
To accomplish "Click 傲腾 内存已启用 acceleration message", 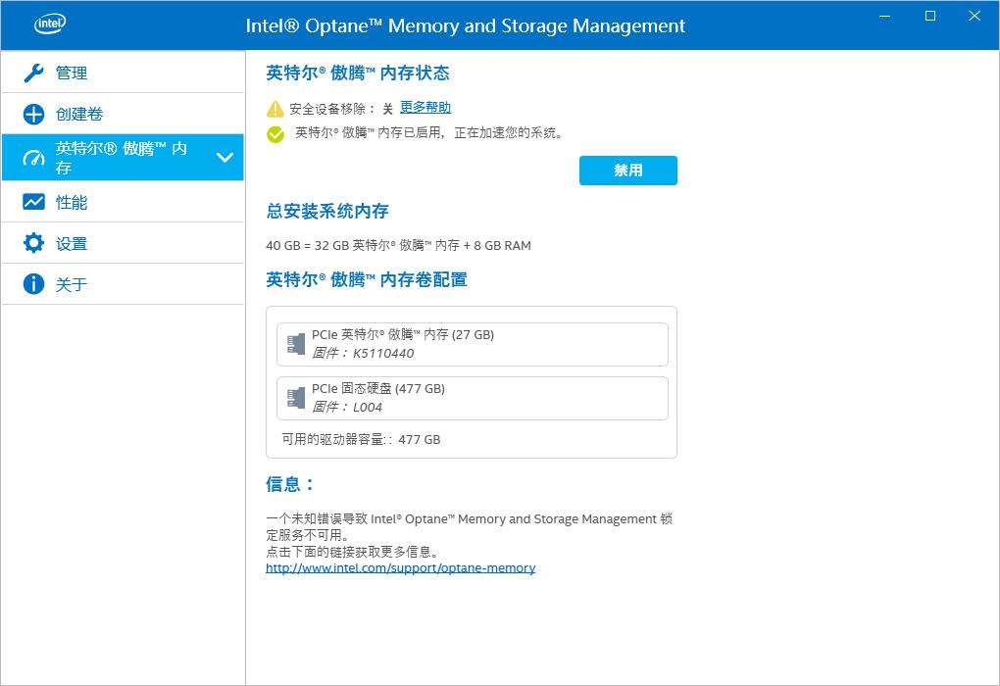I will click(x=428, y=132).
